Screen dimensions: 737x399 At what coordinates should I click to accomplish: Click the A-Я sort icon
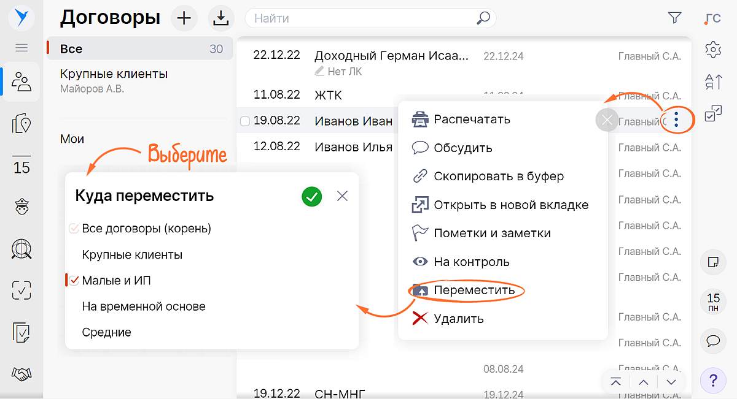(713, 82)
